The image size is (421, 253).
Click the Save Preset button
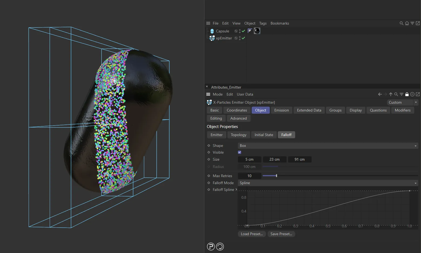281,234
